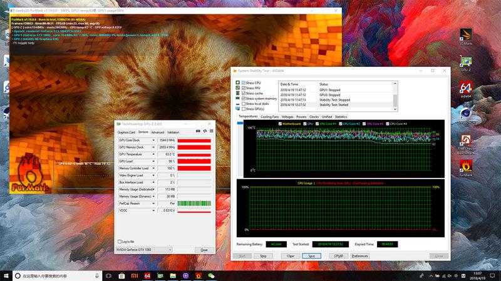Toggle Motherboard graph checkbox
This screenshot has width=501, height=281.
click(280, 124)
